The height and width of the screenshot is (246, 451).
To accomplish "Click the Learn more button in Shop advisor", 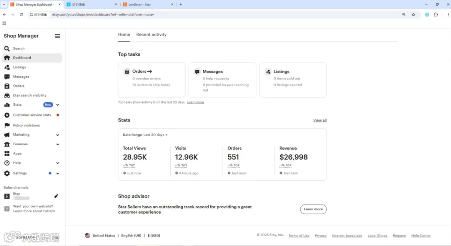I will 313,209.
